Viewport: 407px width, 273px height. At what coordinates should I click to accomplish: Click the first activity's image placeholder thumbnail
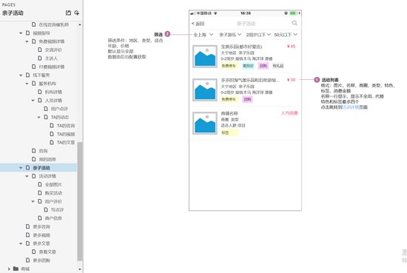coord(205,56)
